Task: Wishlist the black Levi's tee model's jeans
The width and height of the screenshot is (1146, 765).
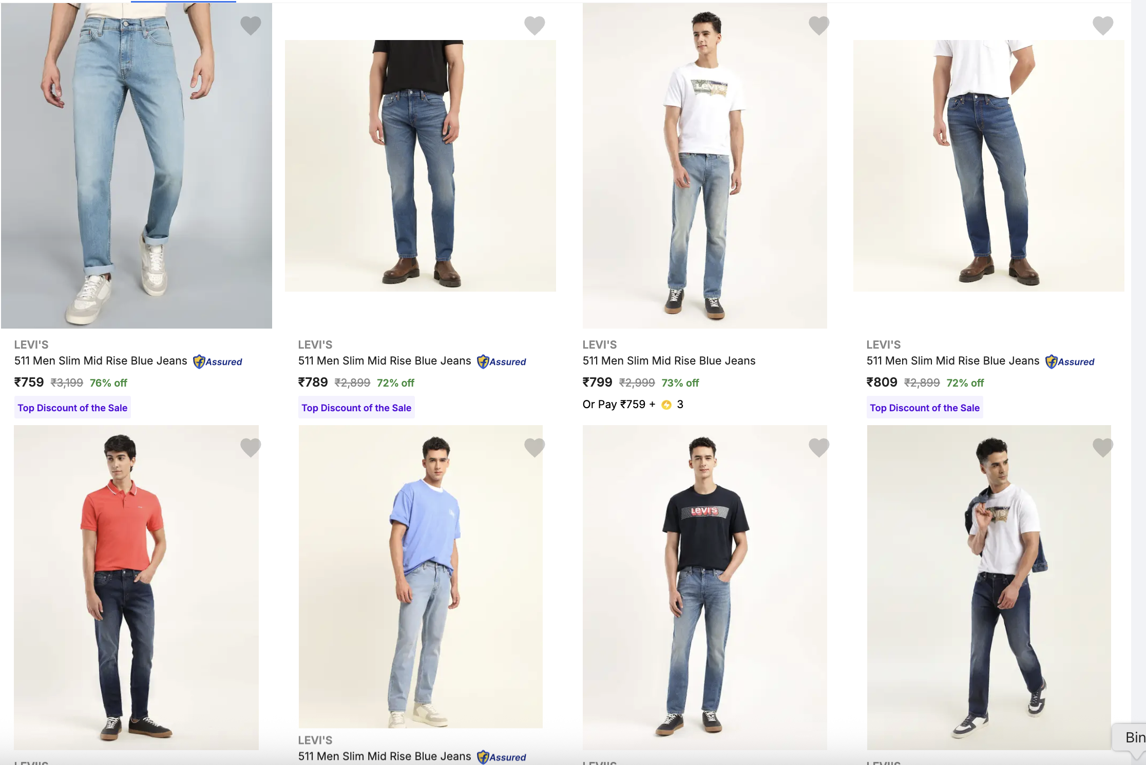Action: (819, 447)
